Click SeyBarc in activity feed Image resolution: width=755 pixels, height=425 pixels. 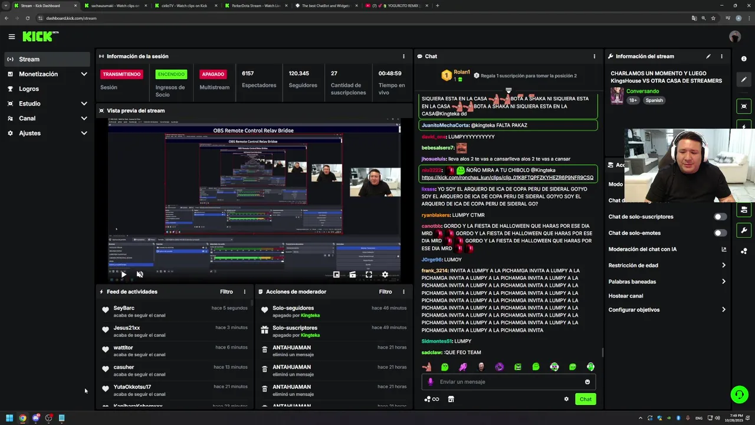click(x=124, y=308)
